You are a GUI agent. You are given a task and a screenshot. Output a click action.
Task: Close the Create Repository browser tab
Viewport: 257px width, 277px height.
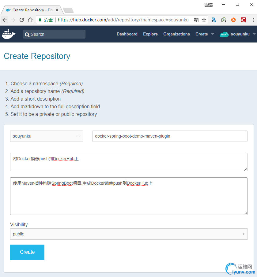coord(57,10)
